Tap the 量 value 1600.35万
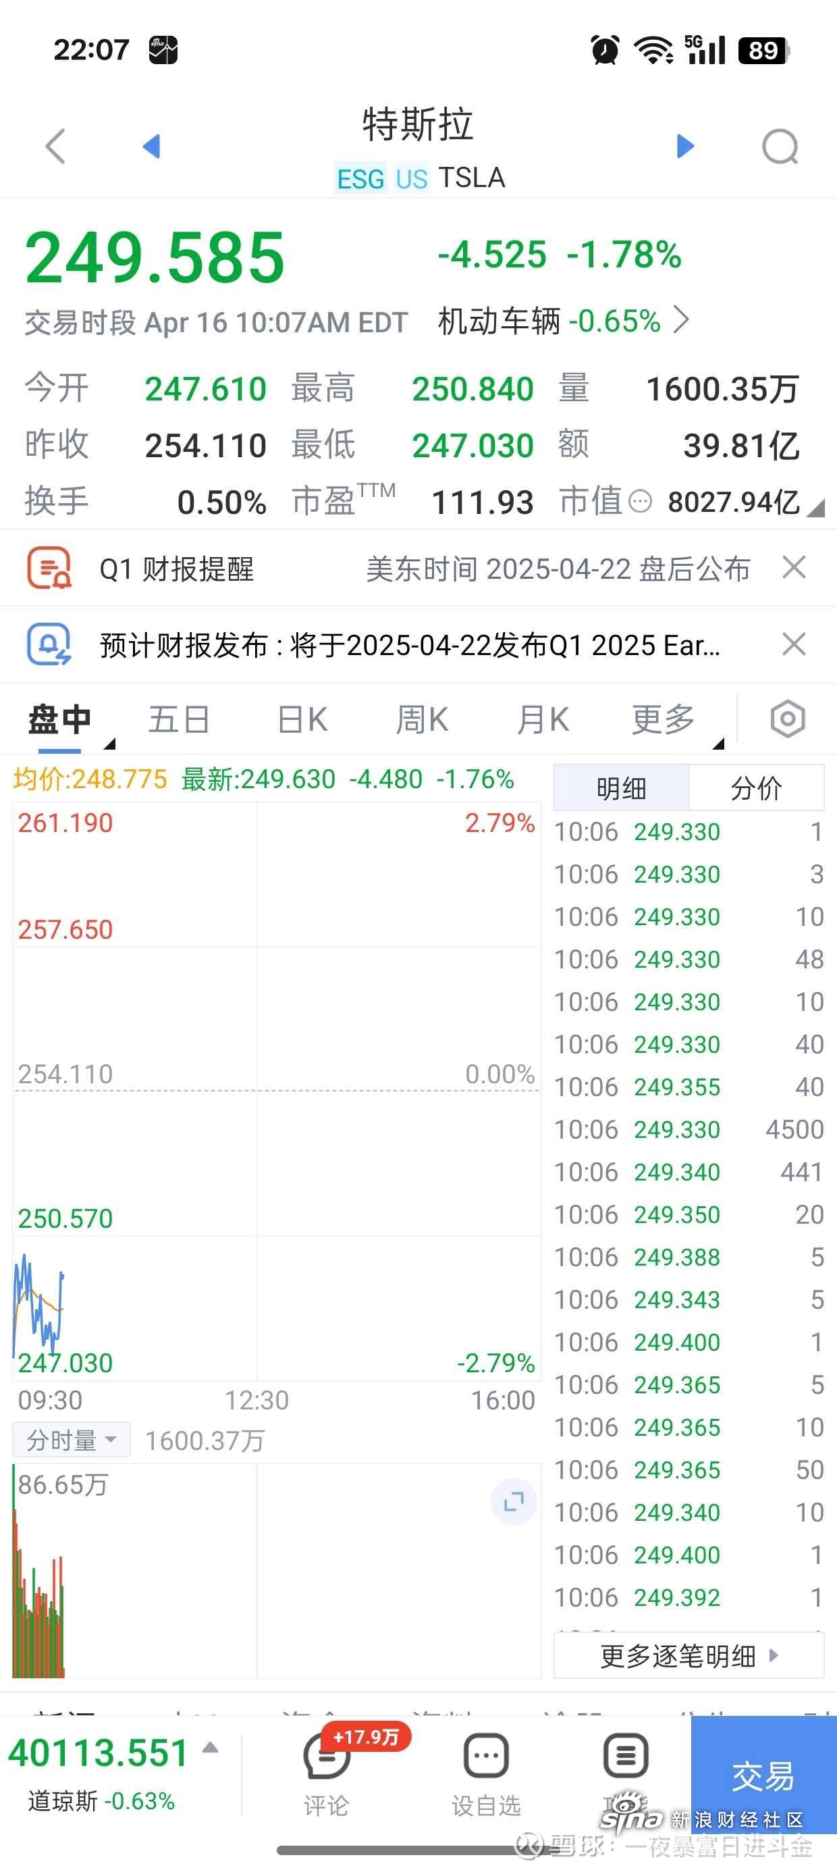The image size is (837, 1872). (x=723, y=389)
